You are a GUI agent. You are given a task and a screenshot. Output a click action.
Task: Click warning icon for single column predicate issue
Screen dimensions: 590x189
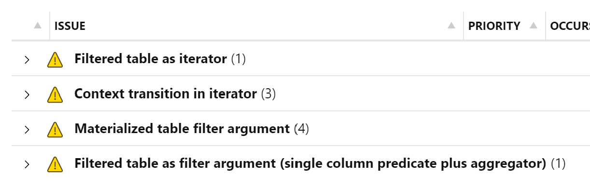click(x=55, y=165)
